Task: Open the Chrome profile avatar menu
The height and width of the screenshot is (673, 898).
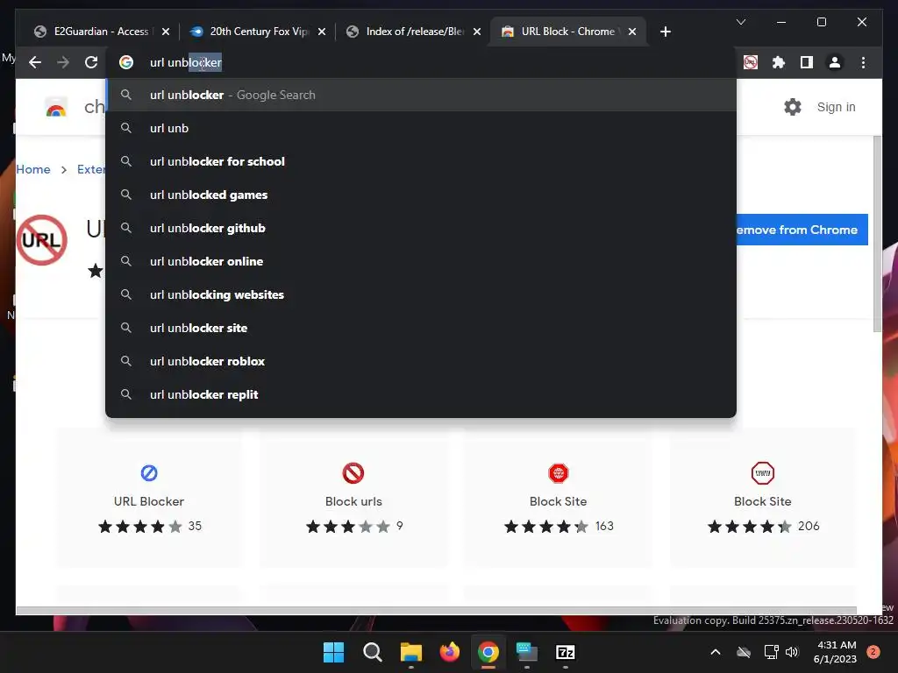Action: tap(835, 62)
